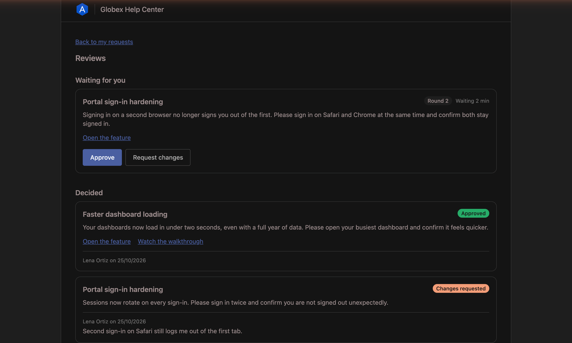Open the feature link in the waiting review
This screenshot has height=343, width=572.
coord(107,138)
